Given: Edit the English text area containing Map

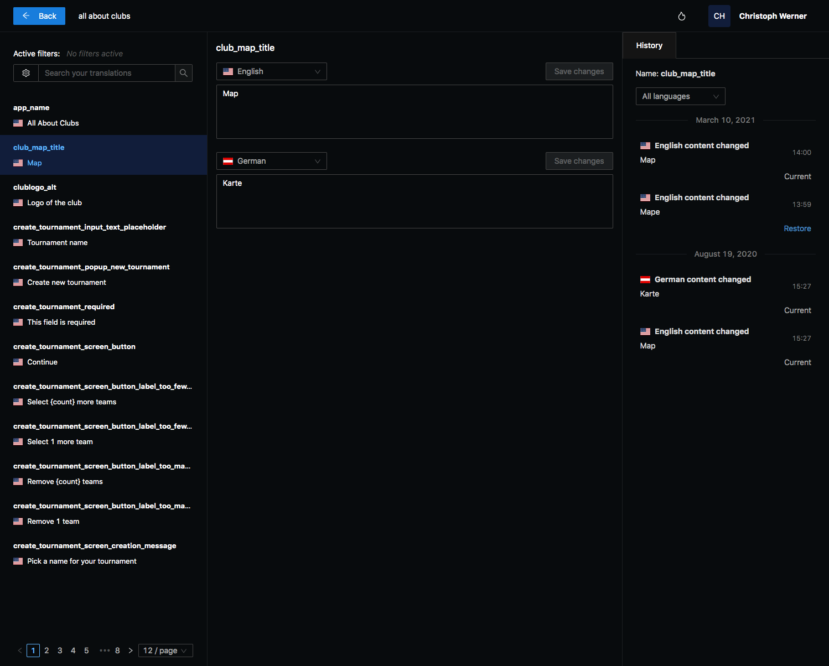Looking at the screenshot, I should tap(414, 112).
